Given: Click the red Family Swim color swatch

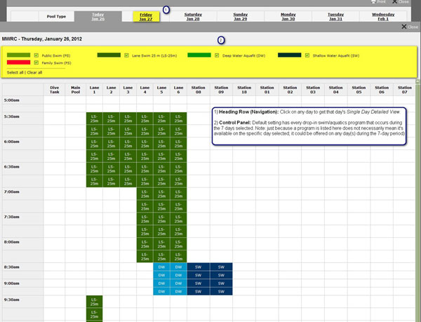Looking at the screenshot, I should pyautogui.click(x=18, y=63).
